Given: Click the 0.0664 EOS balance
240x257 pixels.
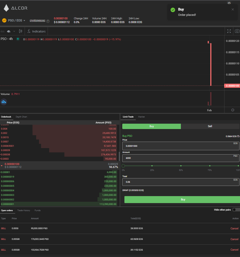Looking at the screenshot, I should coord(231,136).
